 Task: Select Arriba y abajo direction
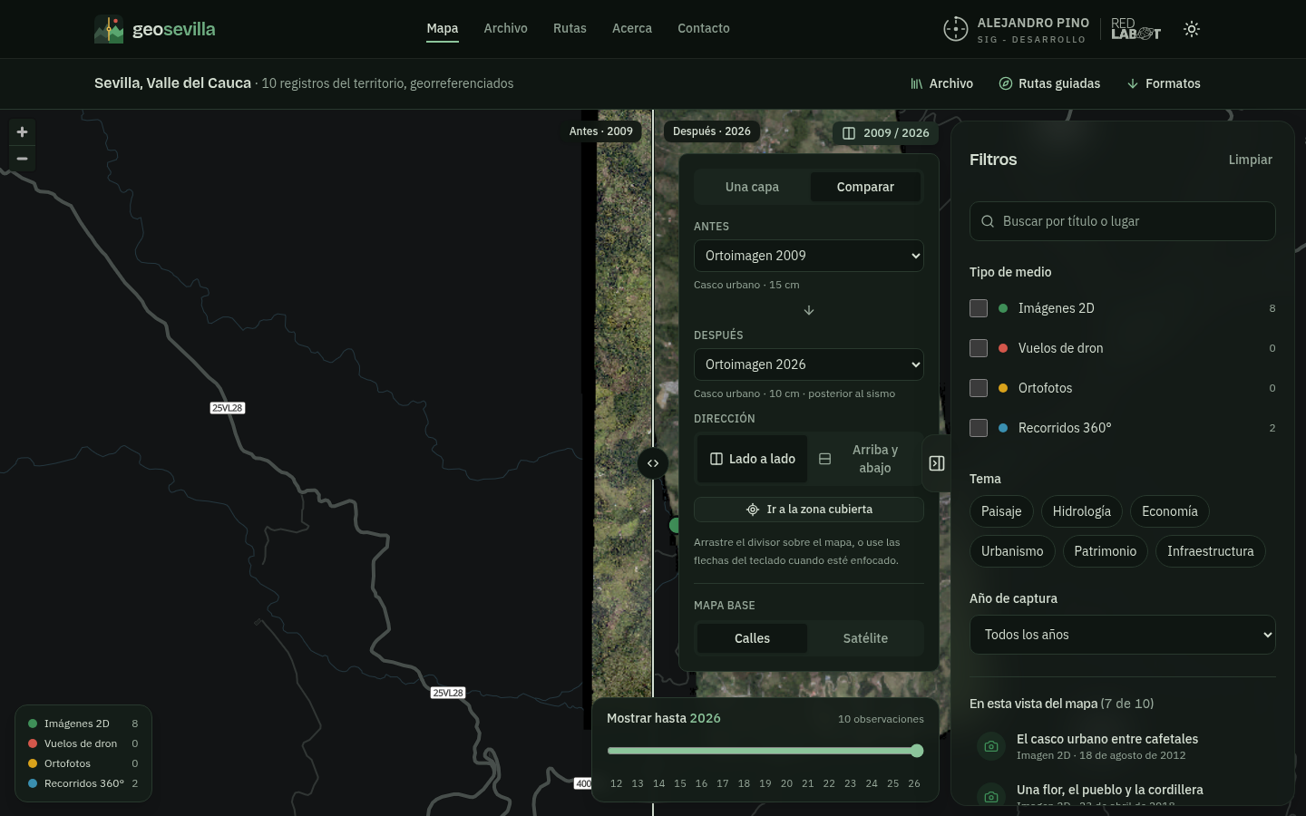[x=864, y=459]
